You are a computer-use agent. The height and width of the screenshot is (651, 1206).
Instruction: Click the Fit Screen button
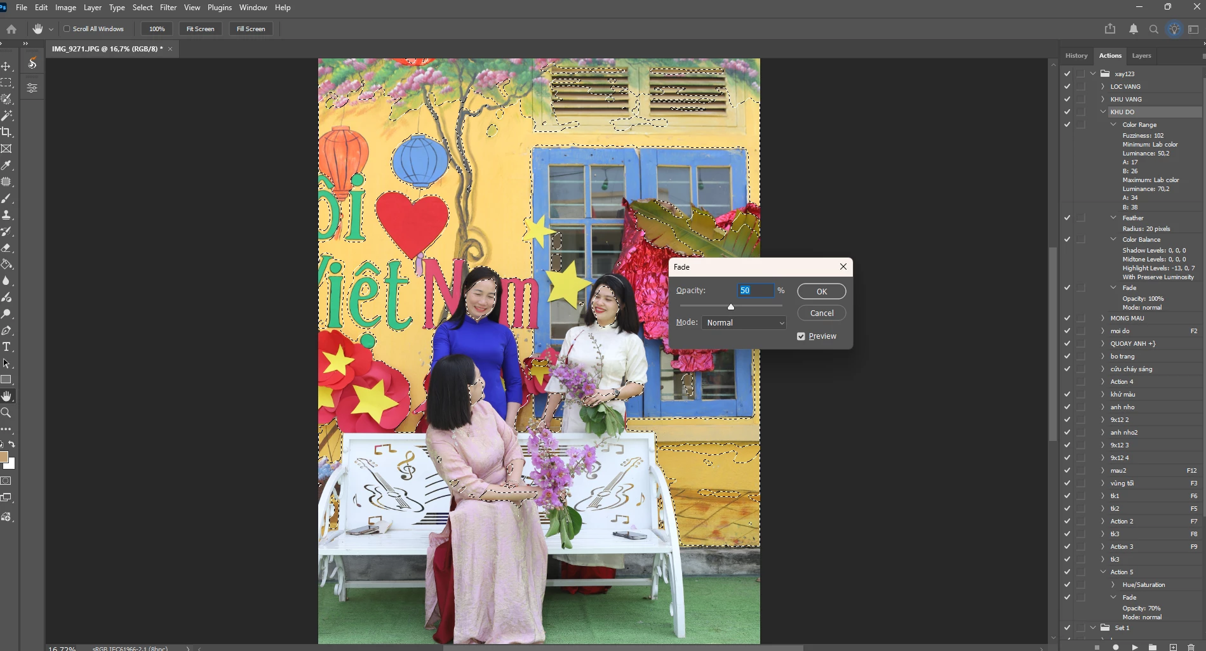click(200, 29)
